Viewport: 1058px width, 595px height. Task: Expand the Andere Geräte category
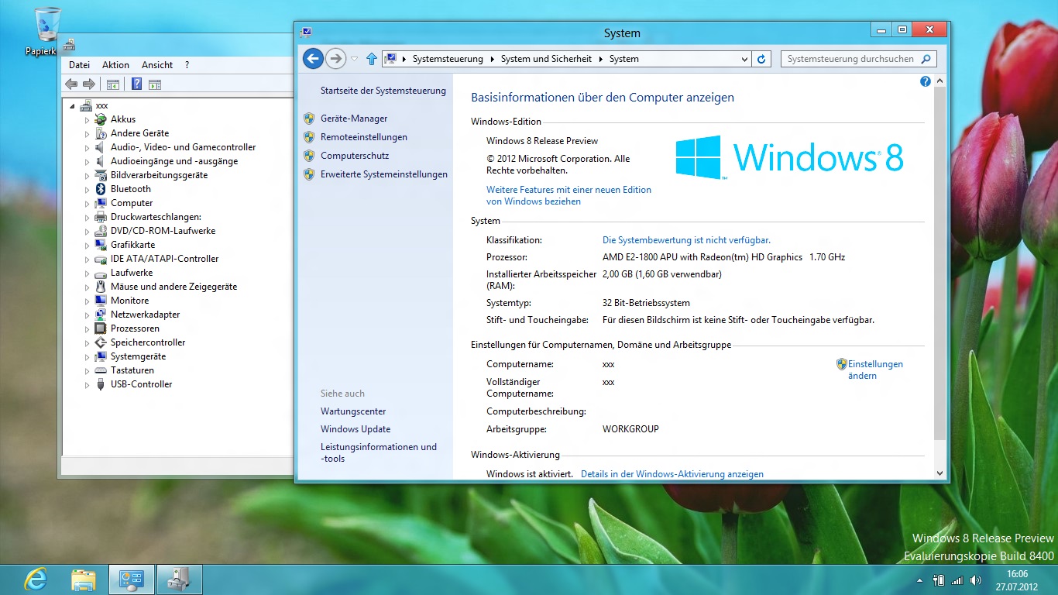coord(88,134)
